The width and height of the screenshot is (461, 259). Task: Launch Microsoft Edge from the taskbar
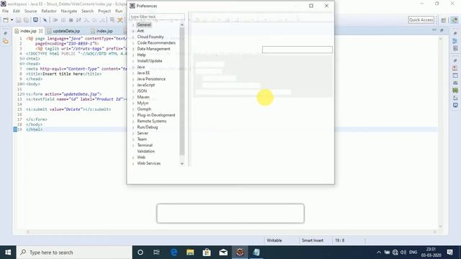[174, 253]
